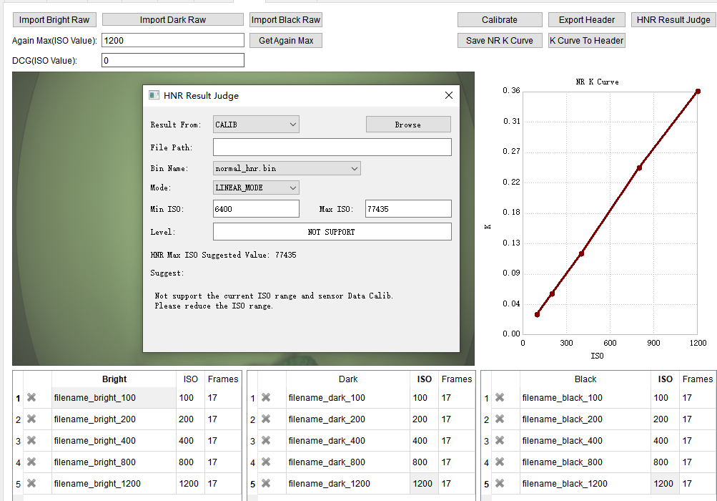This screenshot has width=717, height=501.
Task: Click X icon next to filename_black_400
Action: point(500,441)
